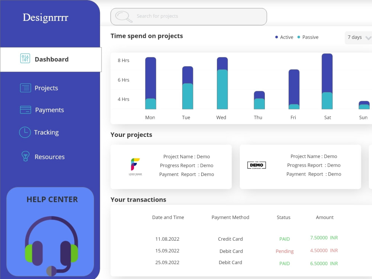Click the Projects list icon
The height and width of the screenshot is (279, 372).
tap(25, 88)
